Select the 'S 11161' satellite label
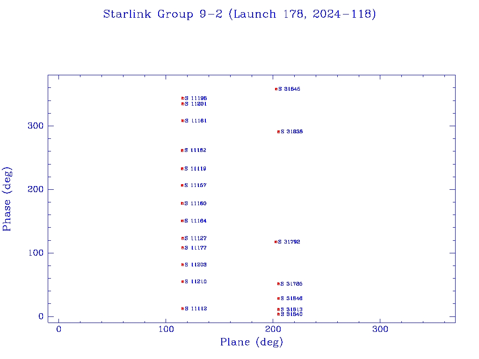The width and height of the screenshot is (479, 359). coord(196,121)
